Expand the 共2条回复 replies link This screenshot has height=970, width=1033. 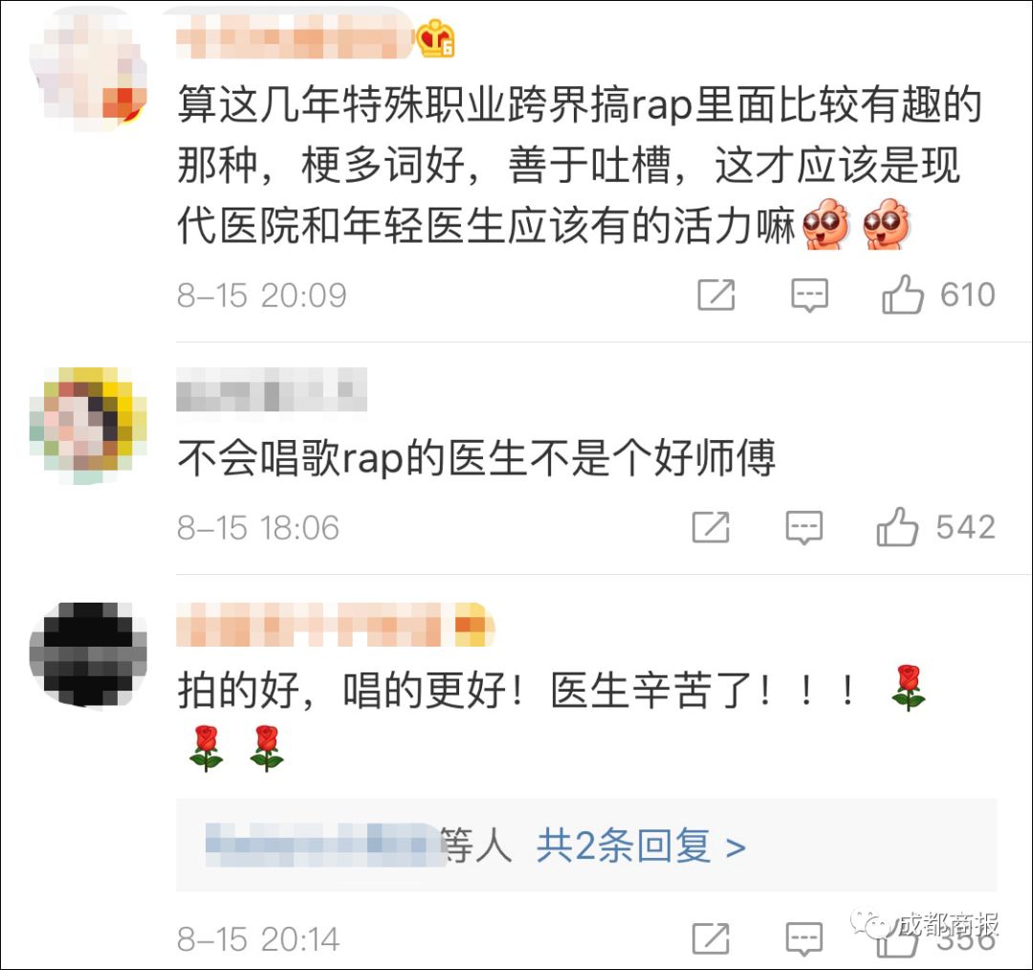pos(641,846)
